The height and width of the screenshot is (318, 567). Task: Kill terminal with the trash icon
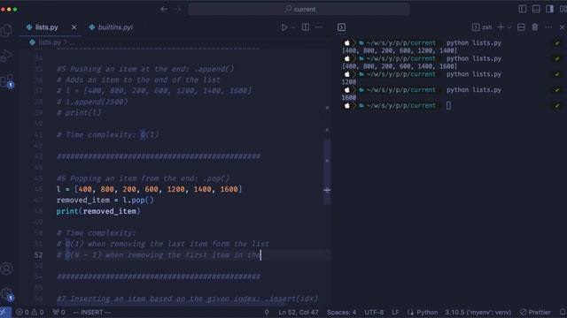pyautogui.click(x=535, y=27)
